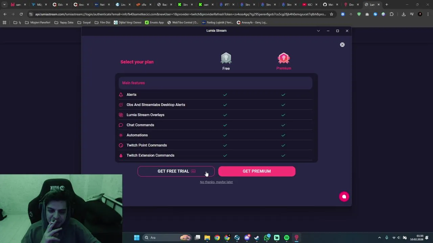Screen dimensions: 433x243
Task: Open Steam from the taskbar
Action: pyautogui.click(x=257, y=238)
